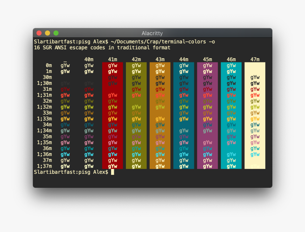Click the 45m column header

(207, 59)
